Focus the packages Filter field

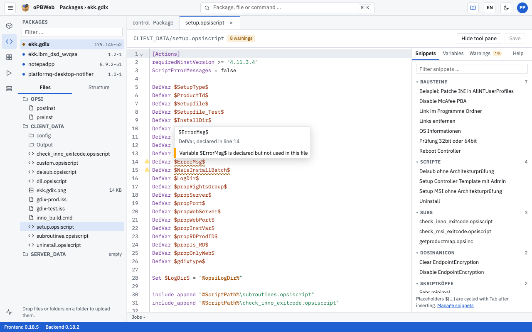pyautogui.click(x=72, y=32)
